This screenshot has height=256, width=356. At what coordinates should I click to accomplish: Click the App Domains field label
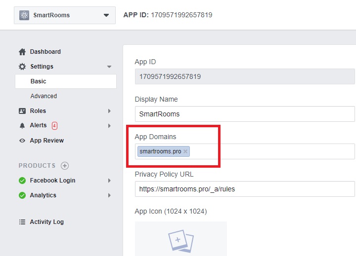[x=156, y=137]
